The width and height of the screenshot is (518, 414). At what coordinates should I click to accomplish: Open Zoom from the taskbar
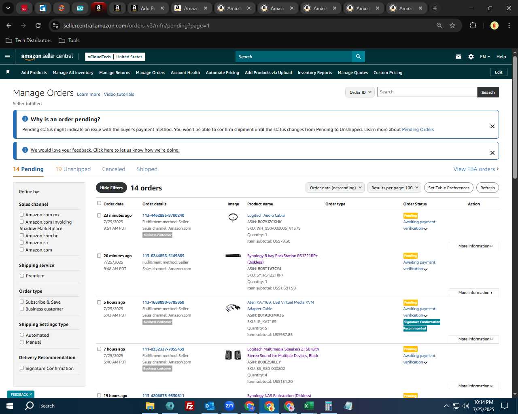coord(229,406)
